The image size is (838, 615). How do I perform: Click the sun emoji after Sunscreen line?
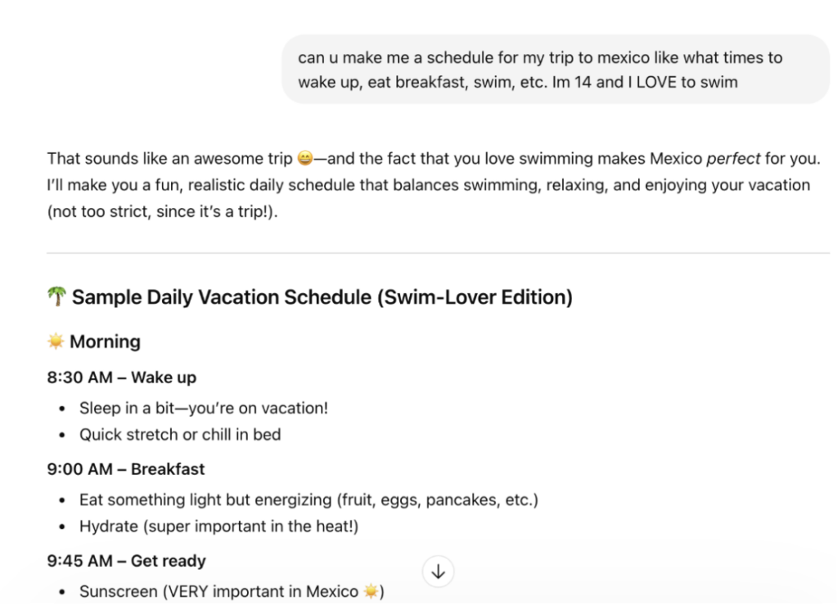pos(371,591)
